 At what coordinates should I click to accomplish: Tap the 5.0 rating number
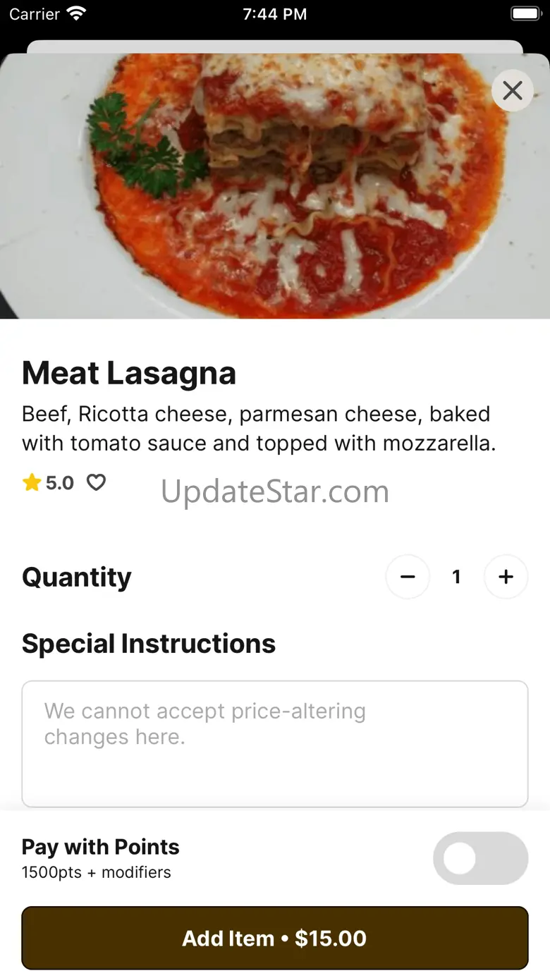(60, 483)
